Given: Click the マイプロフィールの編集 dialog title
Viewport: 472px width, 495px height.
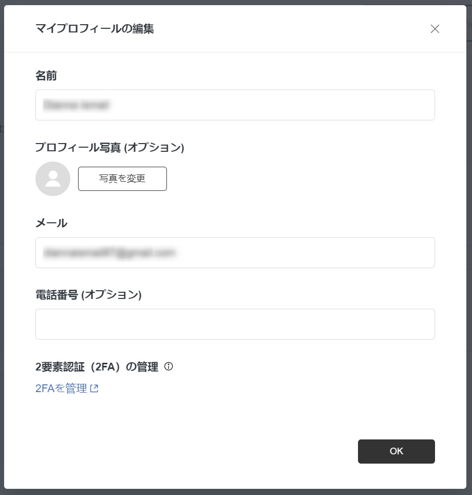Looking at the screenshot, I should (95, 29).
